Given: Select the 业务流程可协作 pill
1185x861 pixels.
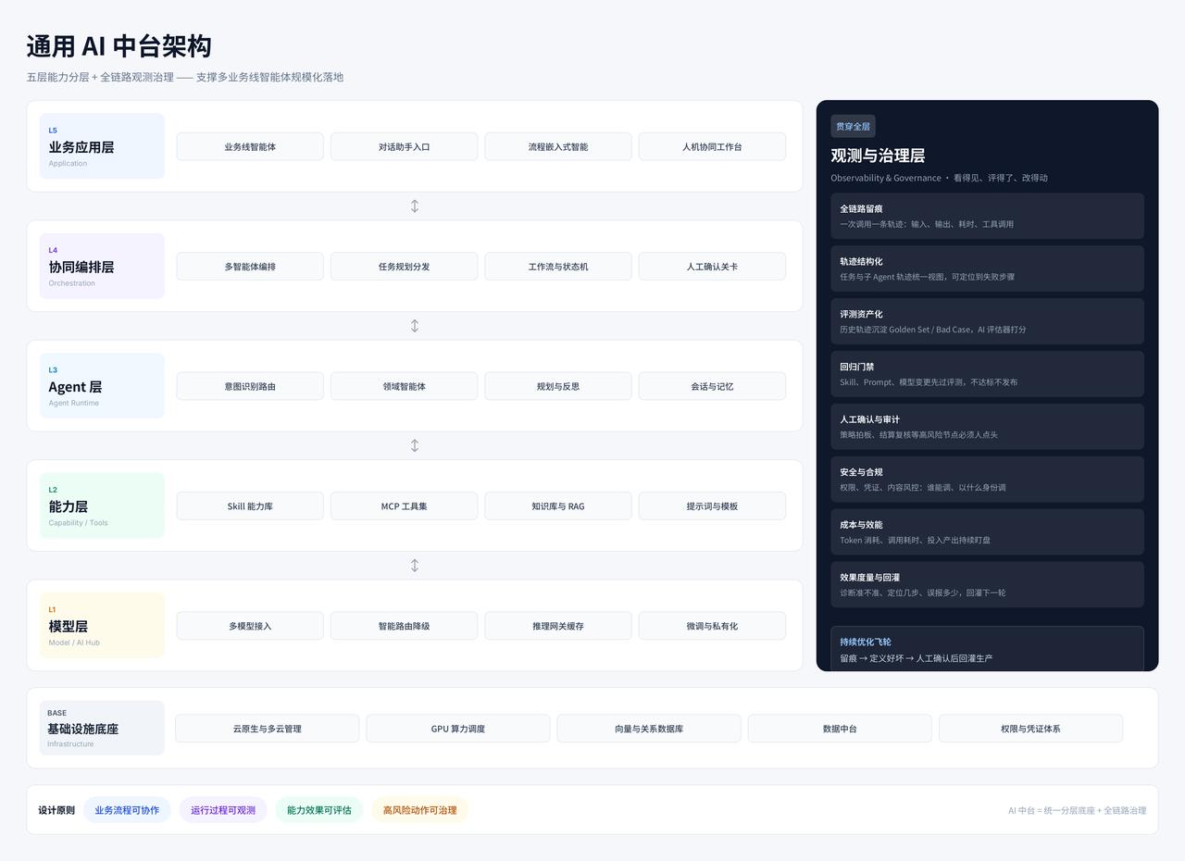Looking at the screenshot, I should click(127, 810).
